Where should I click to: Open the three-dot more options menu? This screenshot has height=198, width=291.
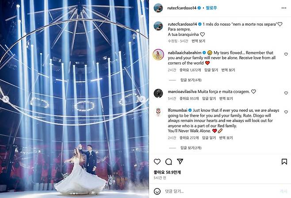284,8
